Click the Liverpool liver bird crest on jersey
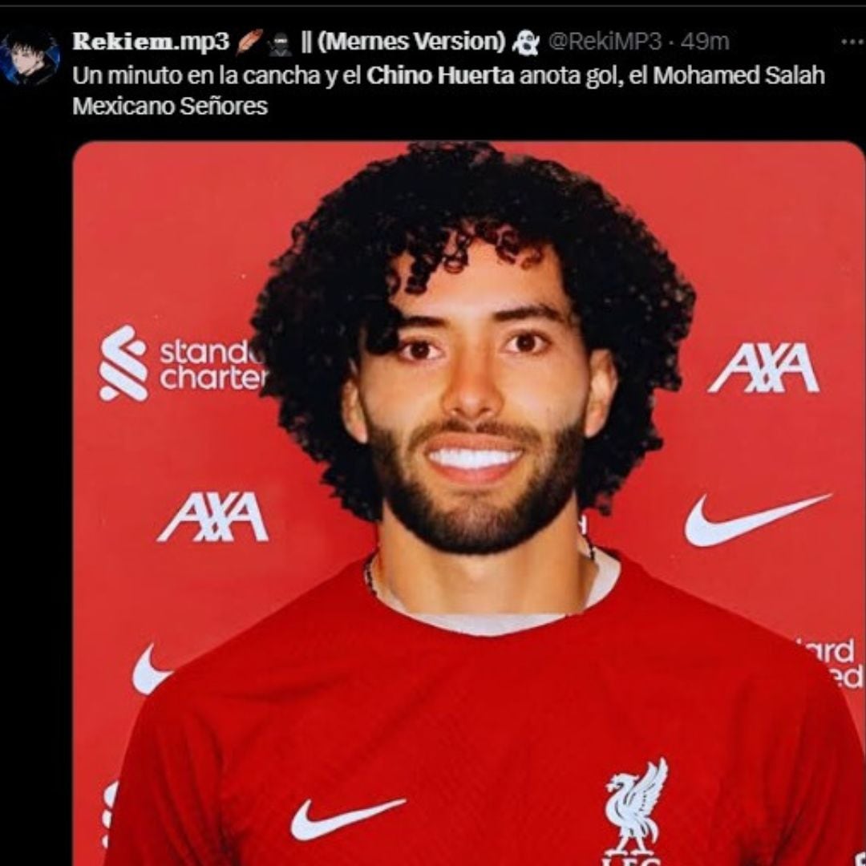 [635, 809]
